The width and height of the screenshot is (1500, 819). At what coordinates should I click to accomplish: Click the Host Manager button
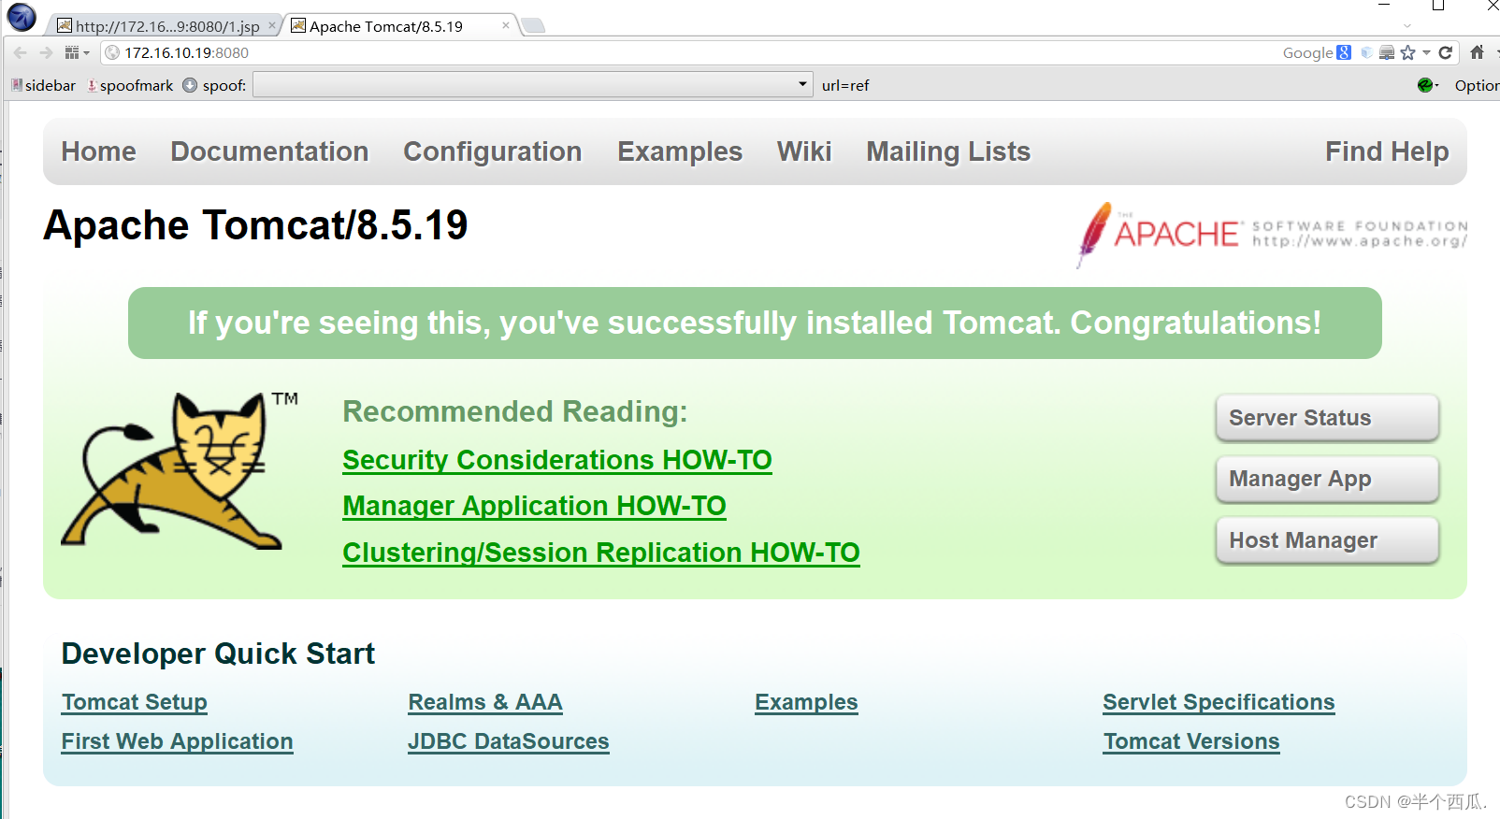point(1327,540)
